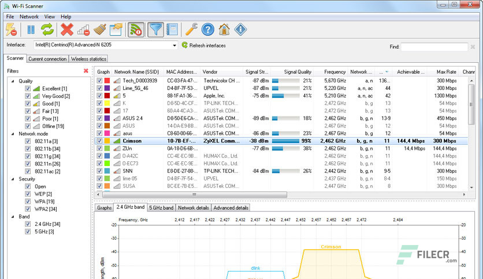Uncheck the Very Good quality filter

(x=28, y=96)
